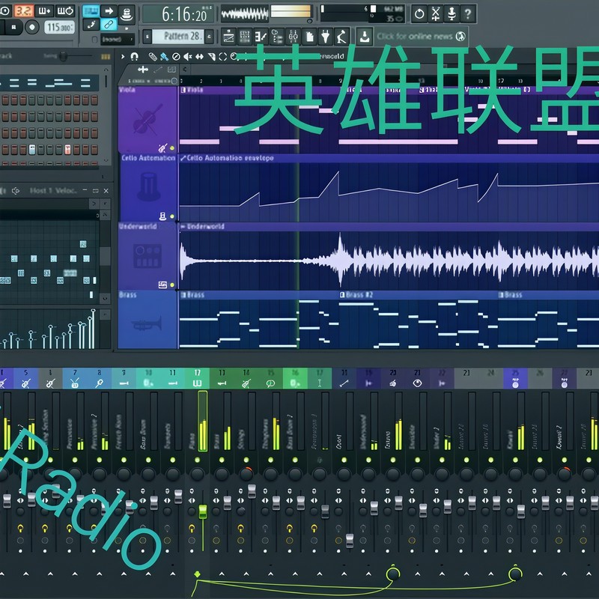Viewport: 599px width, 599px height.
Task: Select the pencil draw tool in playlist toolbar
Action: tap(153, 57)
